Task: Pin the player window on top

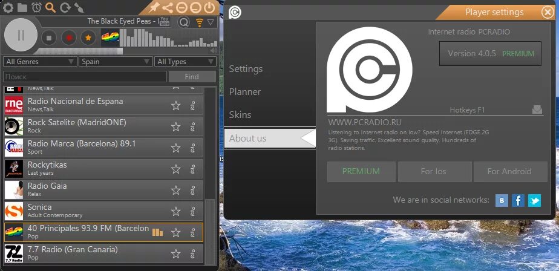Action: [154, 7]
